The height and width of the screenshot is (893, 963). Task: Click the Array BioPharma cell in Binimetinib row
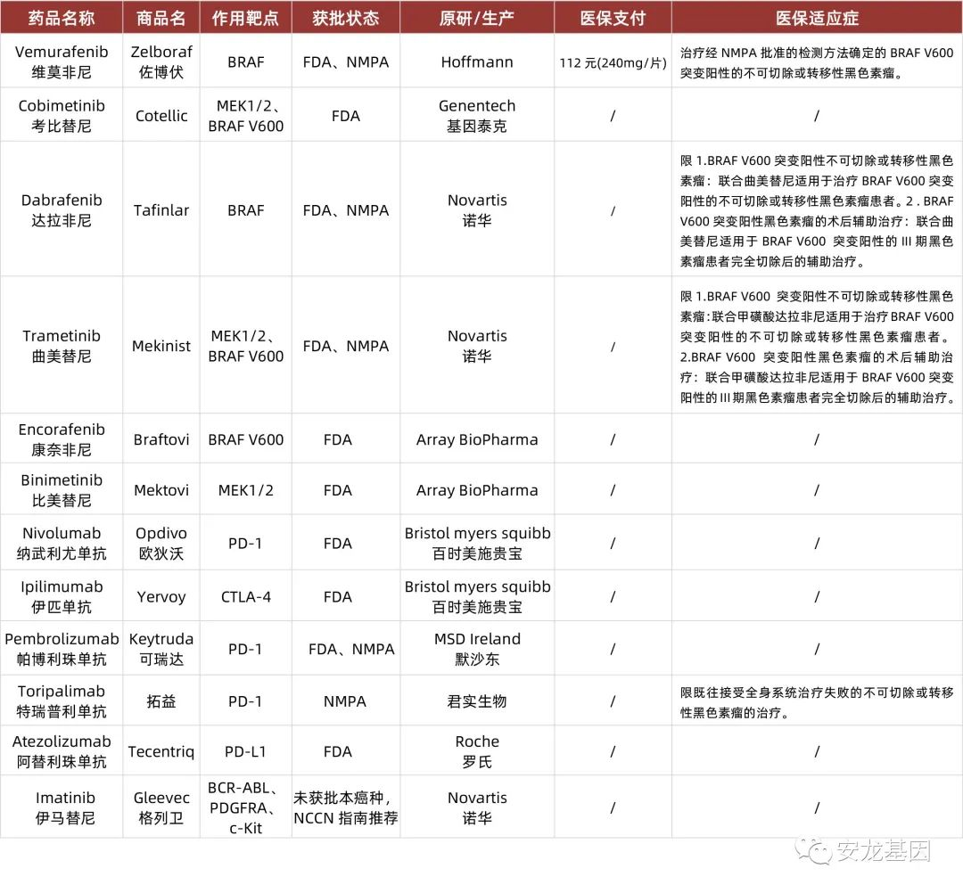[477, 490]
